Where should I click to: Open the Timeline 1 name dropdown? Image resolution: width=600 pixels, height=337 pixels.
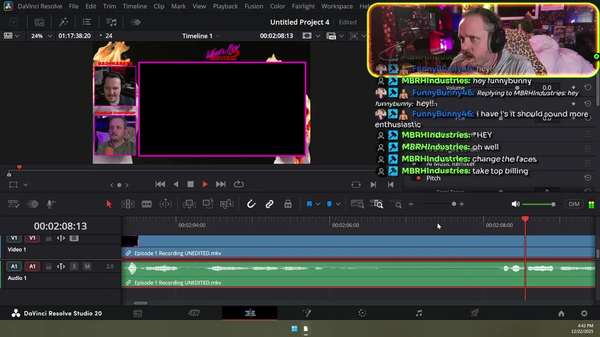[201, 36]
